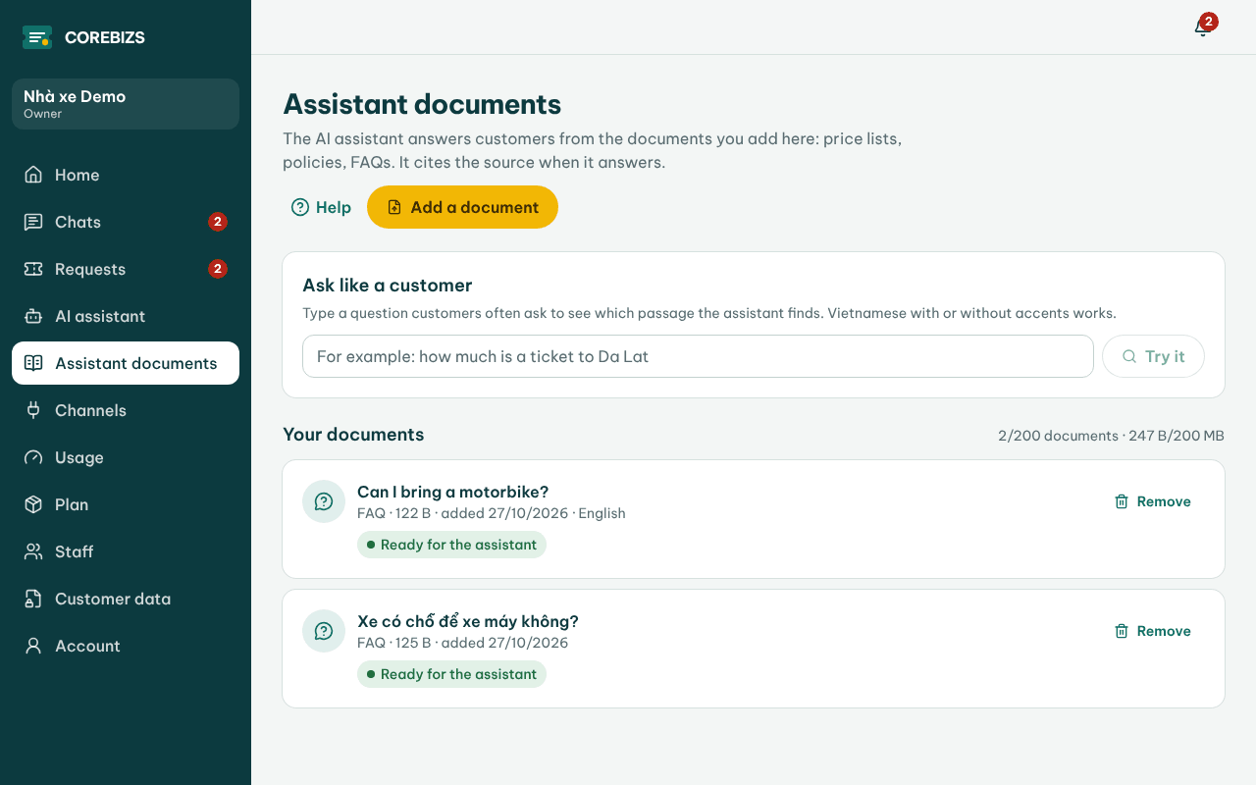Click the Help link

[x=321, y=207]
